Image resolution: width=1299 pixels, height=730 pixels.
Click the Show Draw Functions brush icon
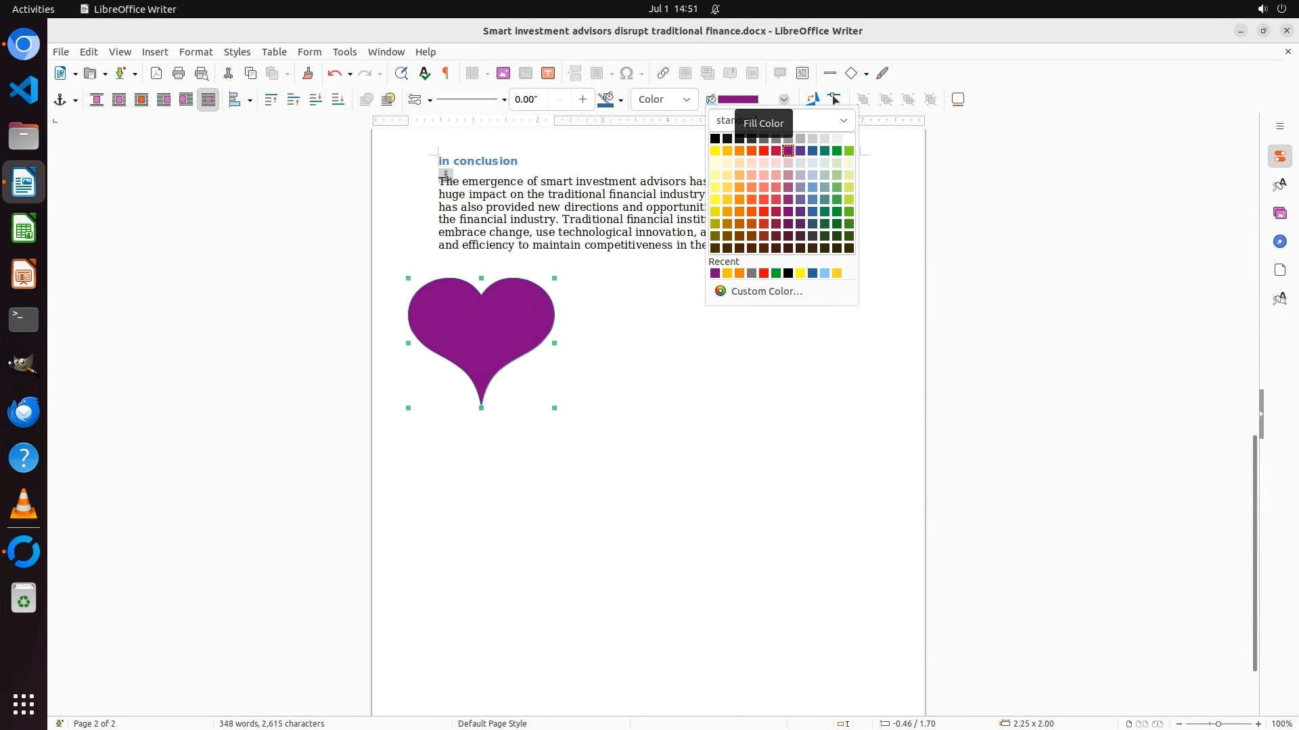coord(883,74)
